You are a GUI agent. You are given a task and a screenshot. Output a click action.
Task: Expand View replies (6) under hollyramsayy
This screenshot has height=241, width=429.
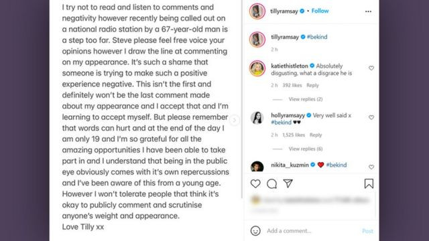point(306,149)
